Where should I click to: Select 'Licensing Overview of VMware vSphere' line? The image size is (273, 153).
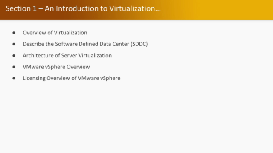72,78
